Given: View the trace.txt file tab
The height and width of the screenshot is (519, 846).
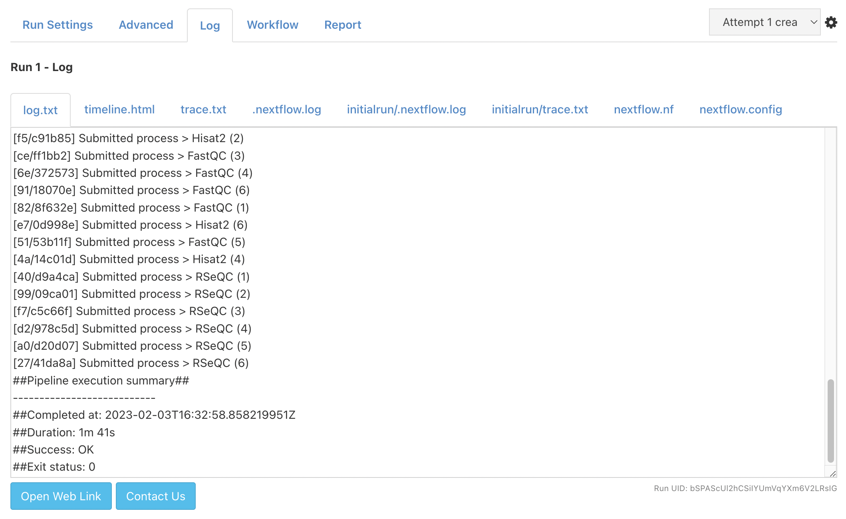Looking at the screenshot, I should 203,109.
